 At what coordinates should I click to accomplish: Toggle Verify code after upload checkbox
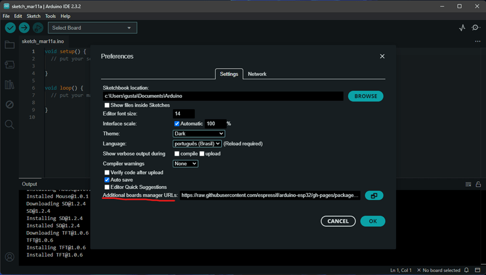point(107,172)
